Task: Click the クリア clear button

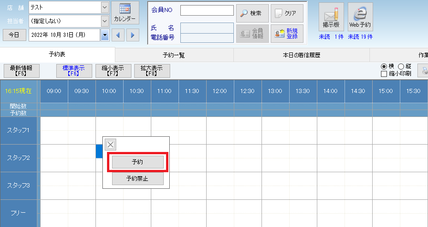Action: pos(287,13)
